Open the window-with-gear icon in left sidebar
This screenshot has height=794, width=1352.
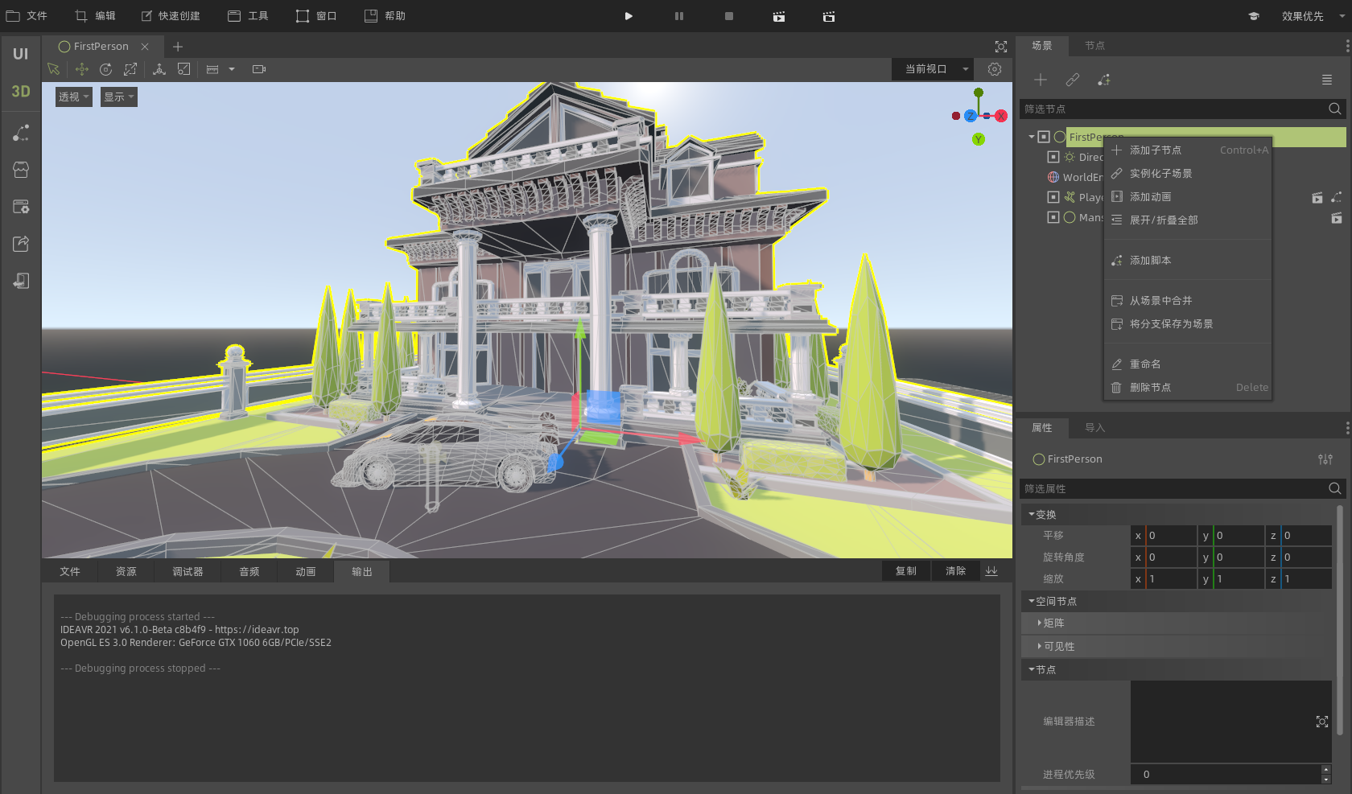coord(21,207)
